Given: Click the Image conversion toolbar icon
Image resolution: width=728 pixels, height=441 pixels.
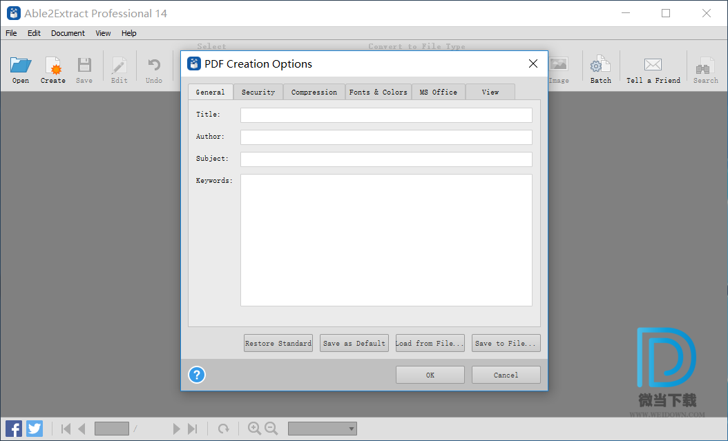Looking at the screenshot, I should pyautogui.click(x=559, y=66).
